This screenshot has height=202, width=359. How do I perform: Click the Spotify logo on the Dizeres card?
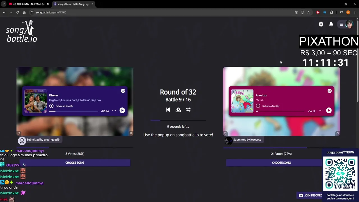[123, 91]
